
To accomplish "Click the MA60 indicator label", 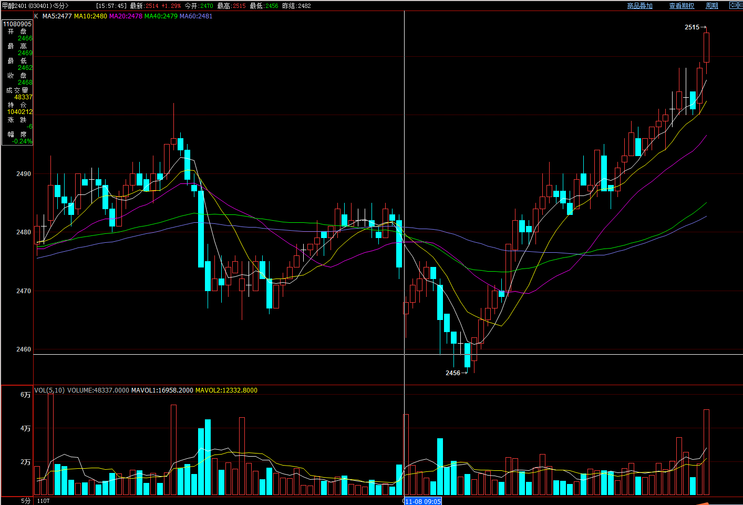I will pos(196,16).
